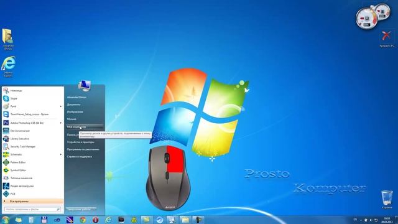The image size is (398, 224).
Task: Select the red X desktop shortcut
Action: [x=387, y=39]
